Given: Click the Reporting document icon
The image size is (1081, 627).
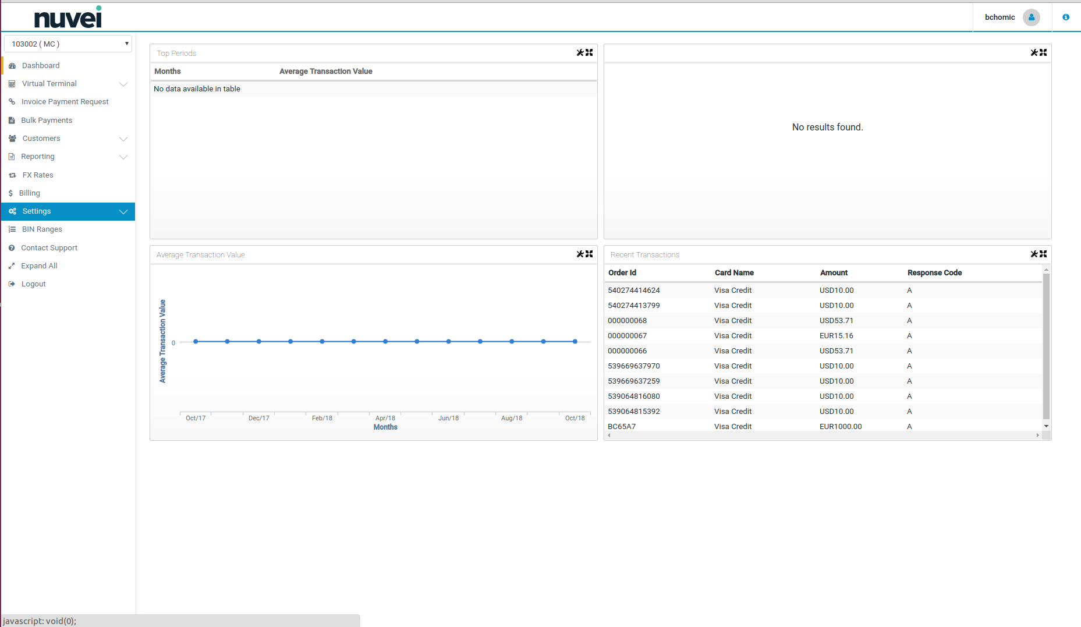Looking at the screenshot, I should tap(12, 157).
